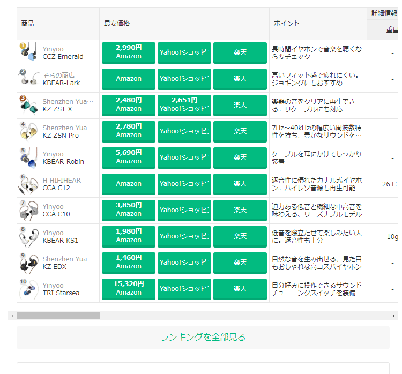Click the CCA C12 earphone thumbnail
This screenshot has width=402, height=374.
tap(29, 184)
